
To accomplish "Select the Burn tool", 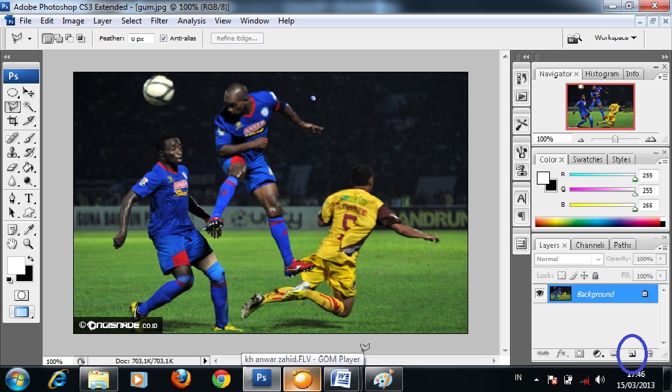I will tap(29, 181).
